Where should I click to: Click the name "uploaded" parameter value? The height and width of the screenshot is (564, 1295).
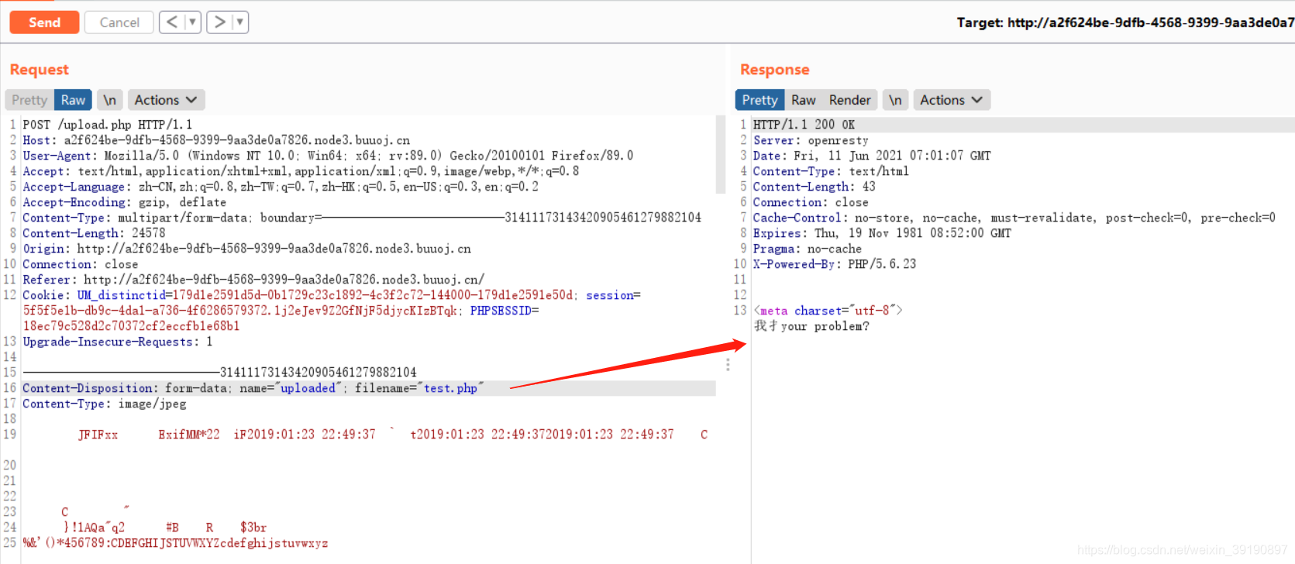[308, 388]
